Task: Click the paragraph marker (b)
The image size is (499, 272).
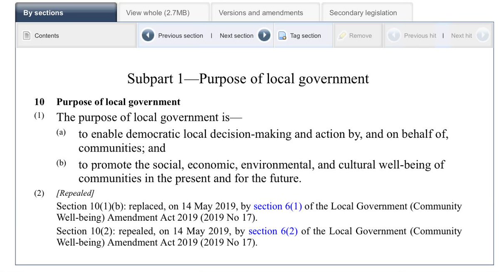Action: point(61,163)
